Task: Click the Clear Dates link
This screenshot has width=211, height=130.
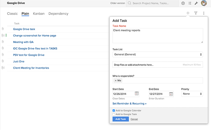Action: 119,98
